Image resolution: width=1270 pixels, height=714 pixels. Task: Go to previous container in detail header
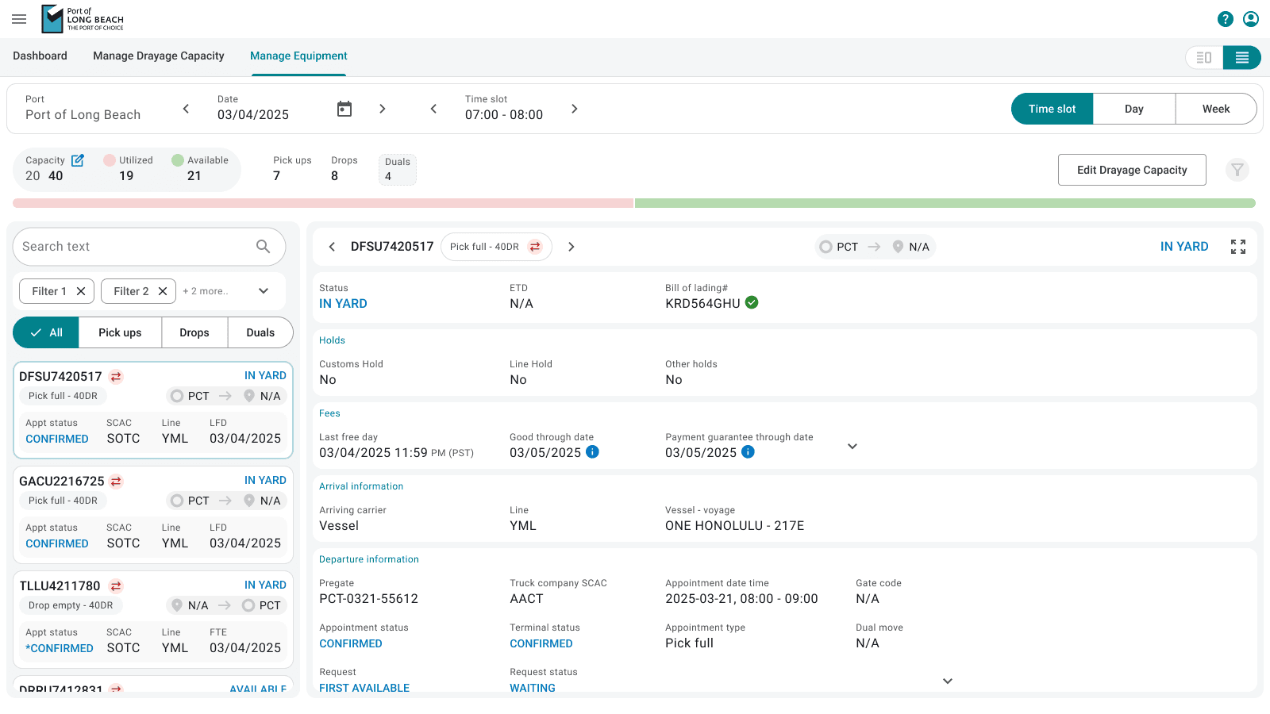[332, 247]
